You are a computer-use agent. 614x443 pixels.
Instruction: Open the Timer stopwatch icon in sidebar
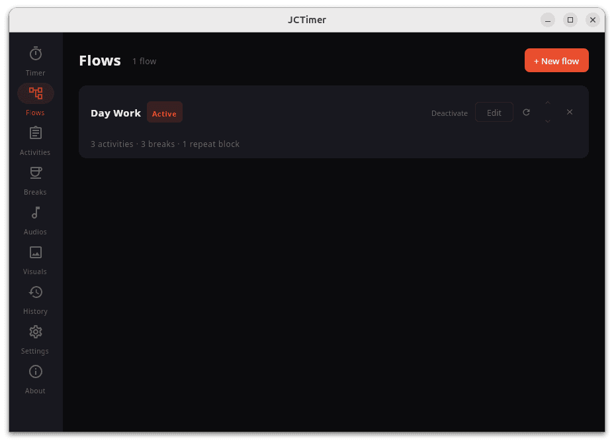click(36, 54)
